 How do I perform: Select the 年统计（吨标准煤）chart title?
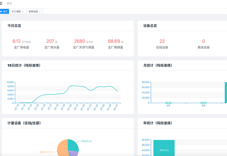click(x=158, y=123)
